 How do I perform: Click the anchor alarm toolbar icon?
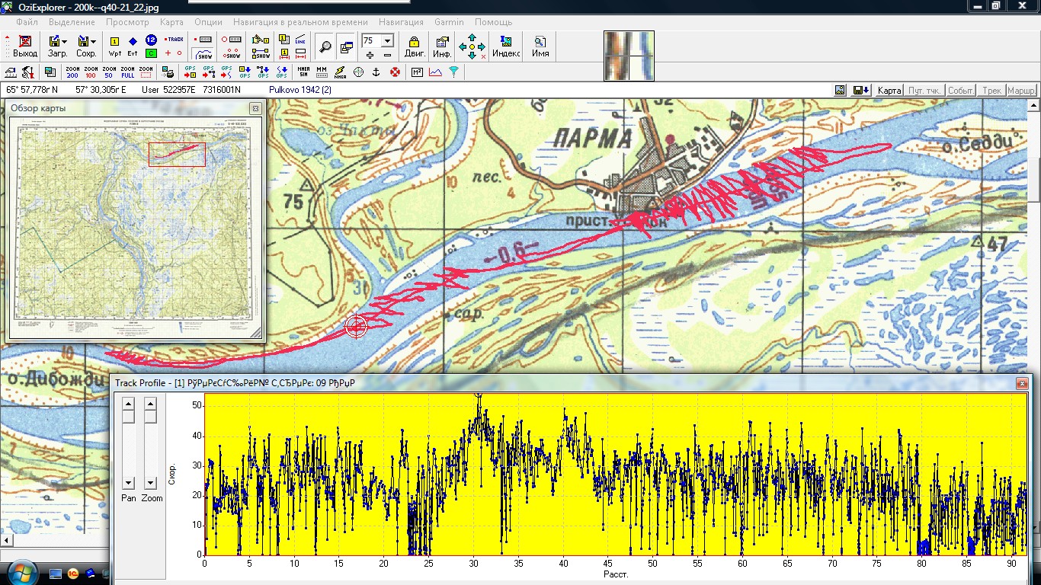point(376,72)
